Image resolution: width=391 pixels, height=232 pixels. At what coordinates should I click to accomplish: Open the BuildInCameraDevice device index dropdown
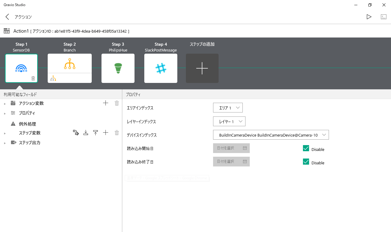pyautogui.click(x=271, y=135)
